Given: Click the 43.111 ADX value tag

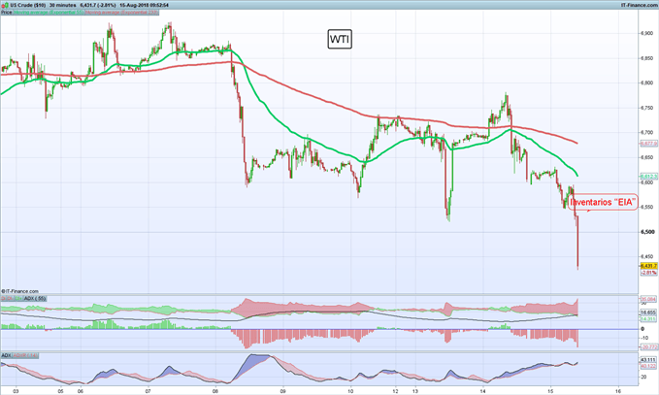Looking at the screenshot, I should click(x=648, y=360).
